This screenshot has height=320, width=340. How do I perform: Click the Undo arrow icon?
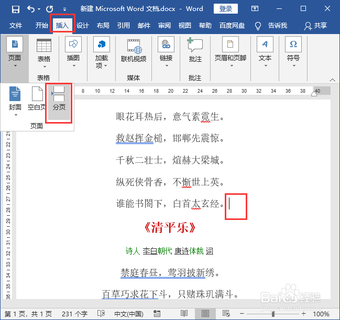[x=31, y=9]
